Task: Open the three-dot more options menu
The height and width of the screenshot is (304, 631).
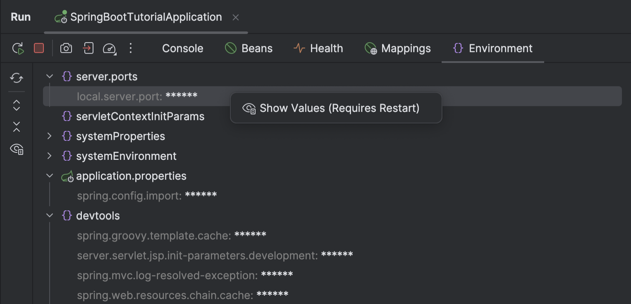Action: coord(131,48)
